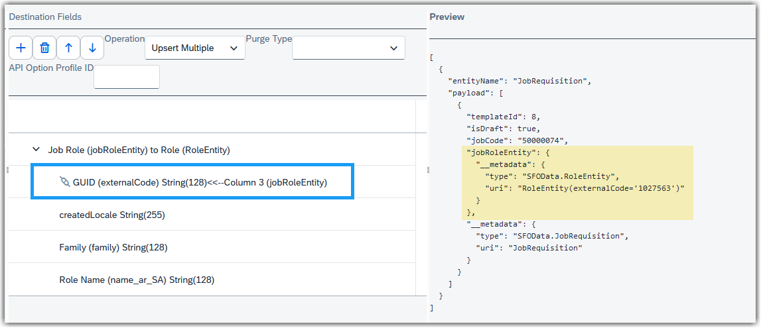Click the plus add field icon

[x=21, y=48]
